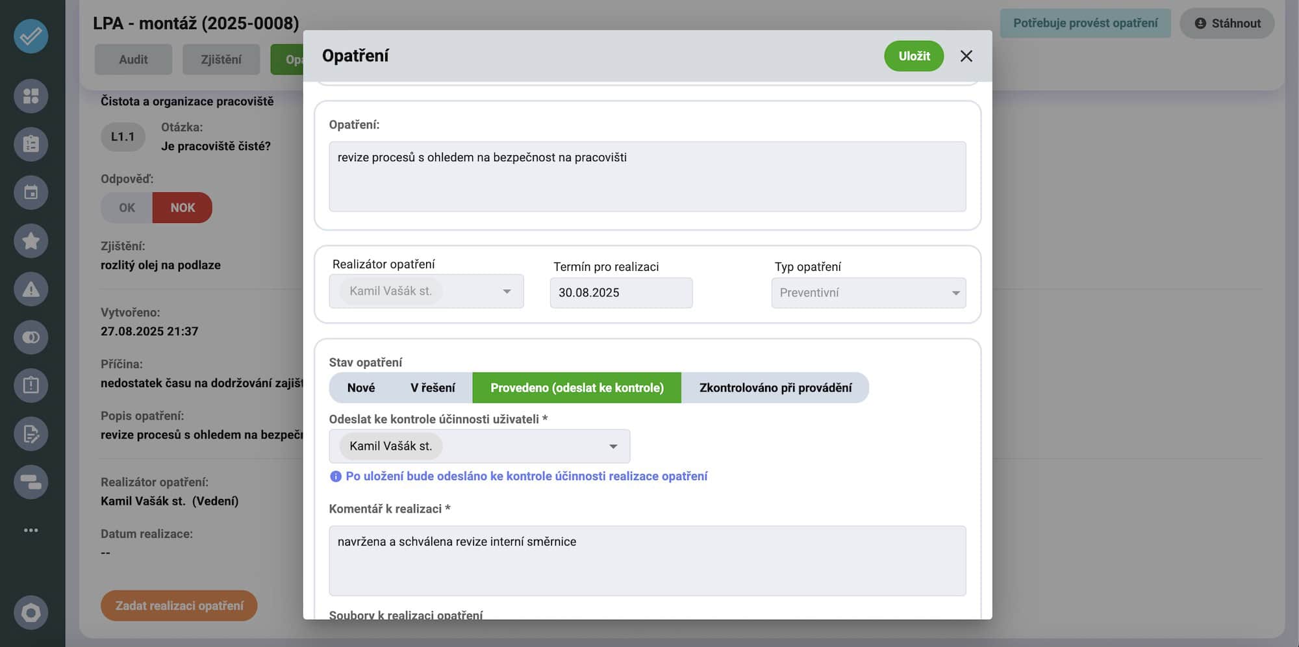The width and height of the screenshot is (1299, 647).
Task: Click the Termín pro realizaci date field
Action: (621, 293)
